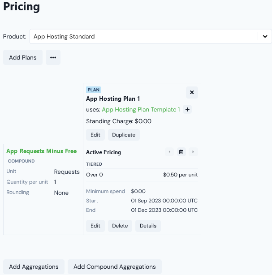
Task: Edit App Hosting Plan 1
Action: click(x=95, y=135)
